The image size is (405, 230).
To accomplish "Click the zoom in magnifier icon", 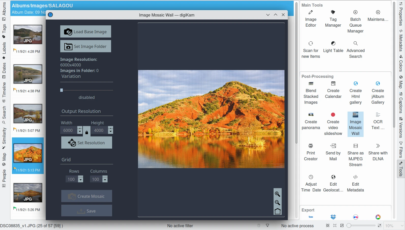I will 277,194.
